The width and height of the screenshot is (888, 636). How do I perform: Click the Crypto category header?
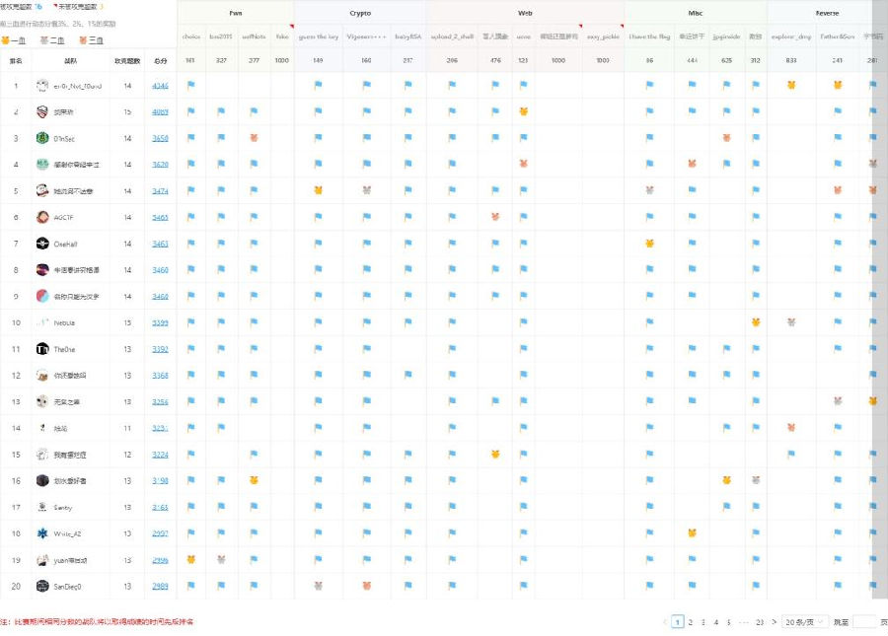point(360,13)
